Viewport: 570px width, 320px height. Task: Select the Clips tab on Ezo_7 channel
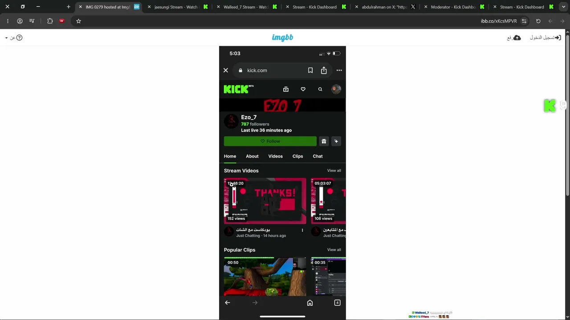298,156
